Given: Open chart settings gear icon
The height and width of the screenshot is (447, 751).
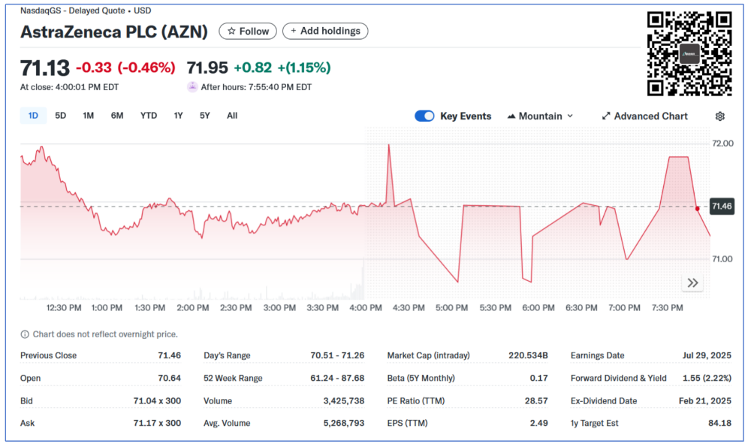Looking at the screenshot, I should (719, 116).
